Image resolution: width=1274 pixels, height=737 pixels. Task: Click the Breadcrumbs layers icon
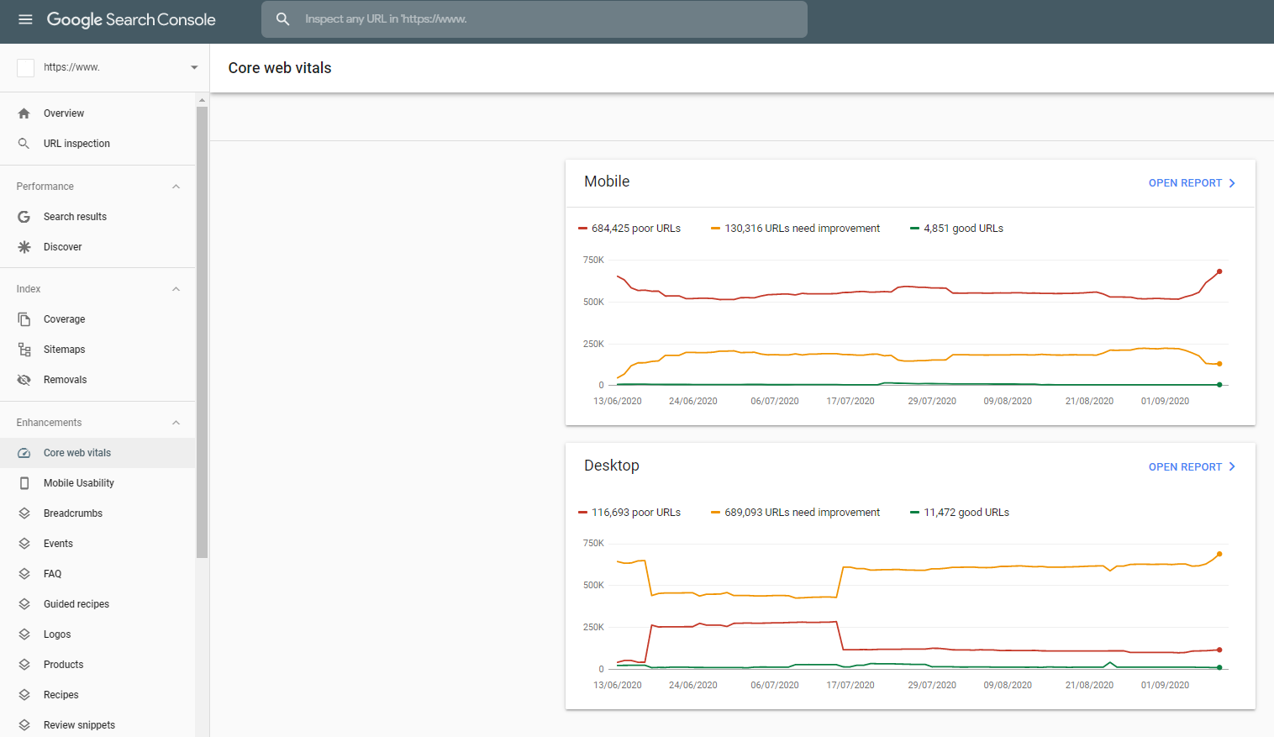point(24,513)
